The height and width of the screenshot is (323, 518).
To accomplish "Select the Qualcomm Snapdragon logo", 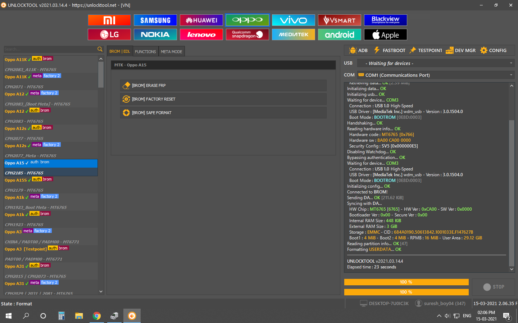I will click(247, 34).
